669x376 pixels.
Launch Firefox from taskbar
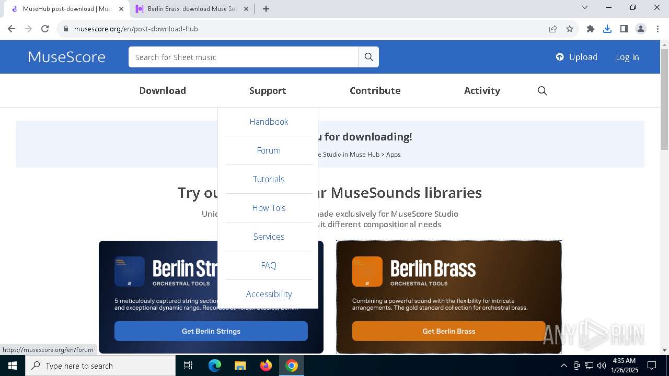(x=266, y=366)
